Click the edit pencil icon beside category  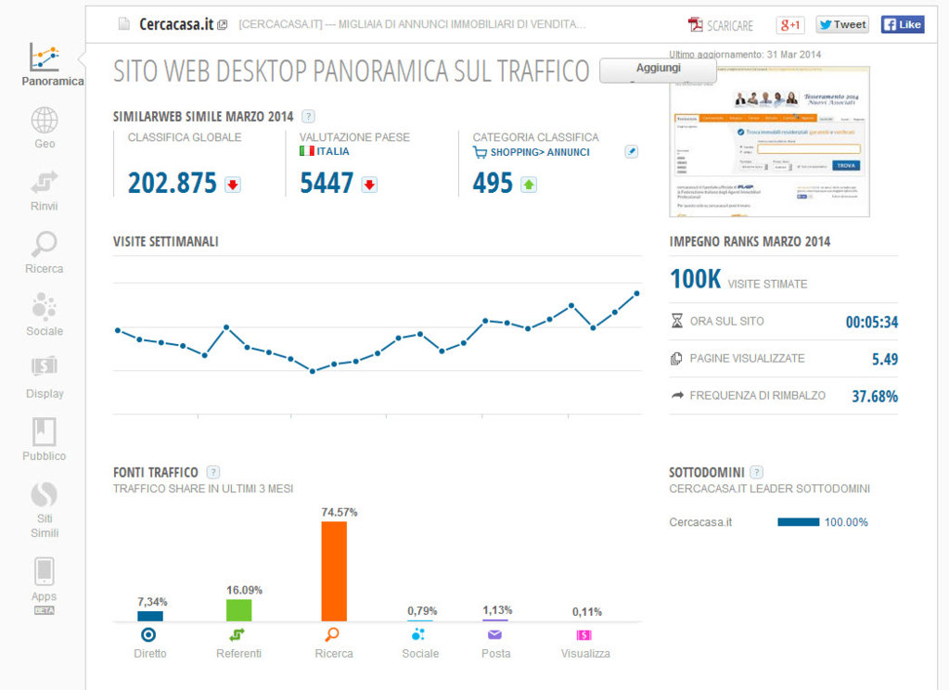(631, 152)
